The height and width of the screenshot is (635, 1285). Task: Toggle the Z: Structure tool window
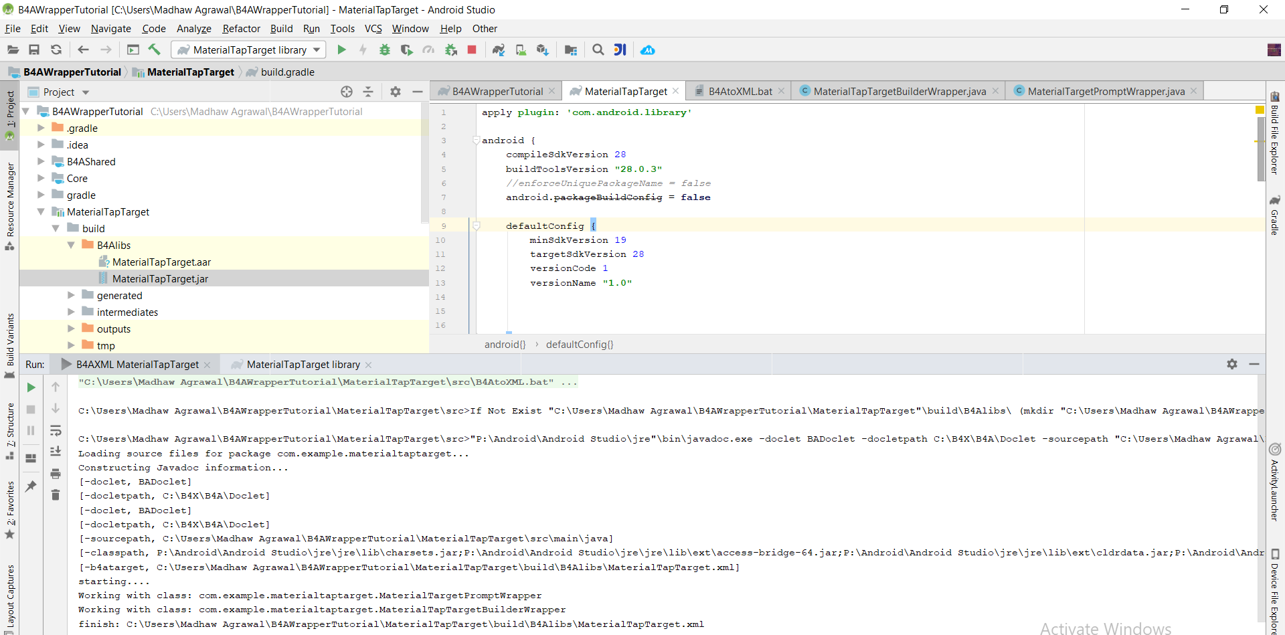tap(10, 431)
